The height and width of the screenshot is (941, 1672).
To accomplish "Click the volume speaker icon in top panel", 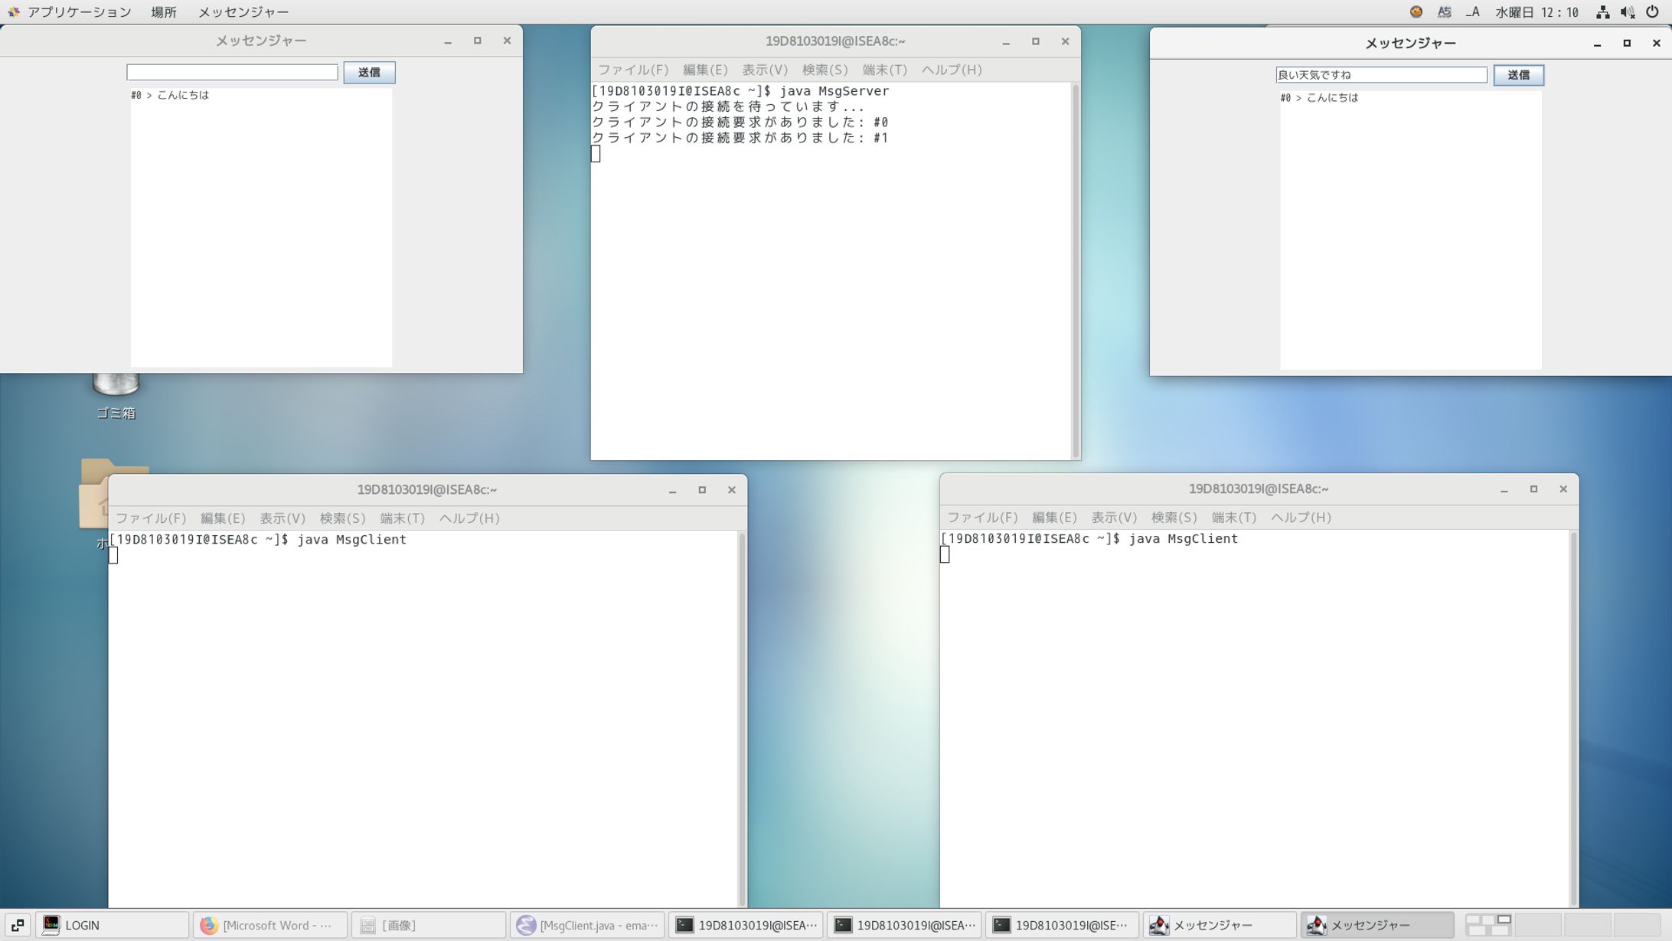I will (1627, 12).
